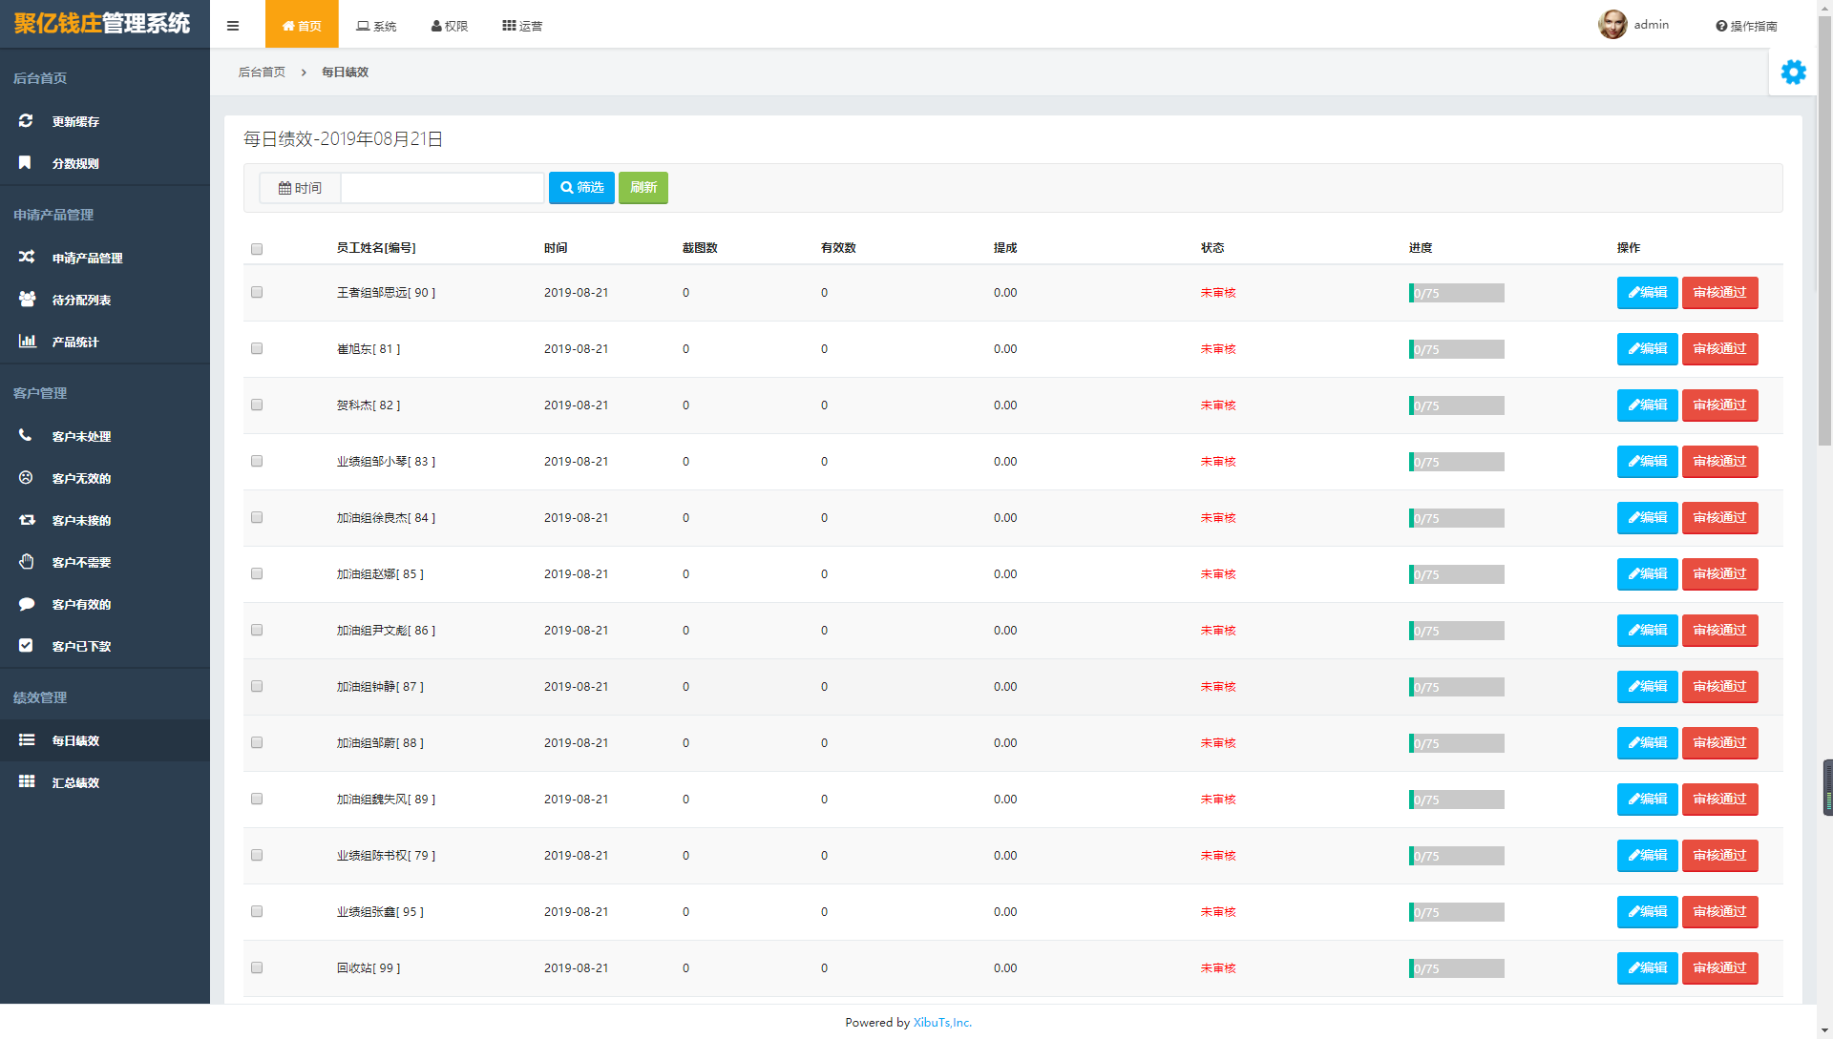Open the blue settings gear icon

pos(1793,73)
